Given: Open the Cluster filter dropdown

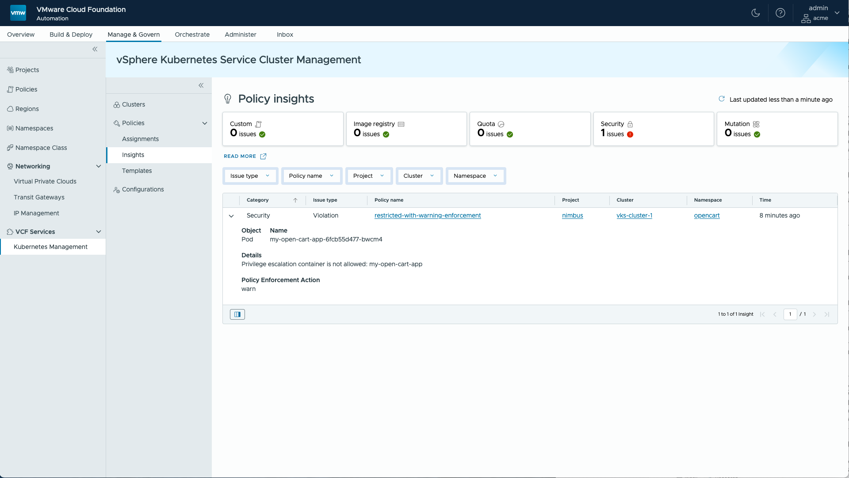Looking at the screenshot, I should pos(419,176).
